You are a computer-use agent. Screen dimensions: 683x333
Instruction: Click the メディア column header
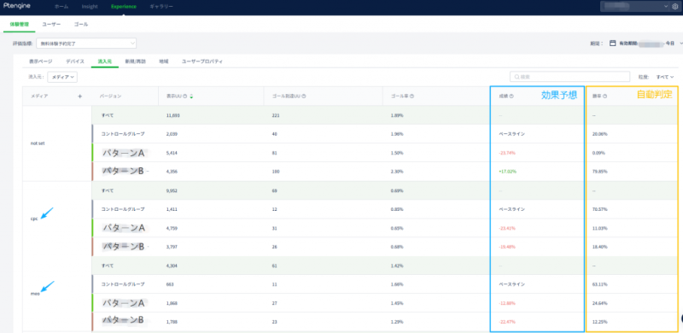(39, 96)
